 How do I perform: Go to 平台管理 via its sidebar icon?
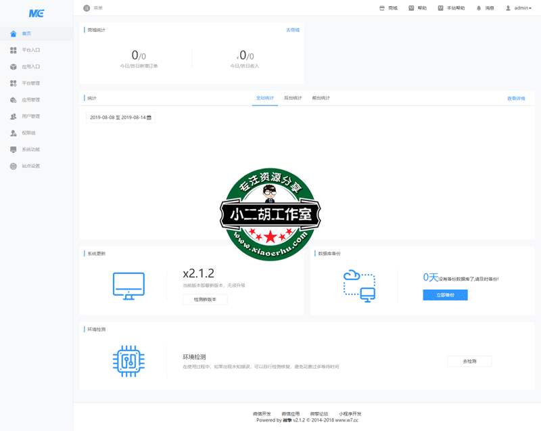pos(14,83)
